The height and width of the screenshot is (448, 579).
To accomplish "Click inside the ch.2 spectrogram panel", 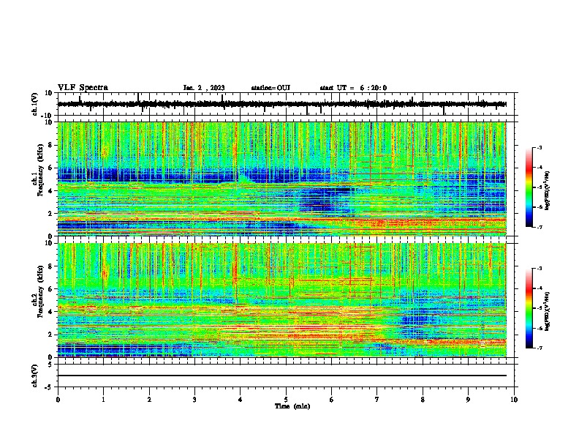I will 281,300.
